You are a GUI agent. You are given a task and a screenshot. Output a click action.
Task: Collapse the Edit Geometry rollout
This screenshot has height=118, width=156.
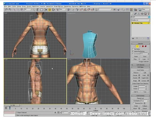141,96
